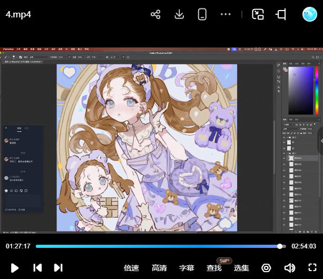Open the blue user avatar

tap(309, 14)
